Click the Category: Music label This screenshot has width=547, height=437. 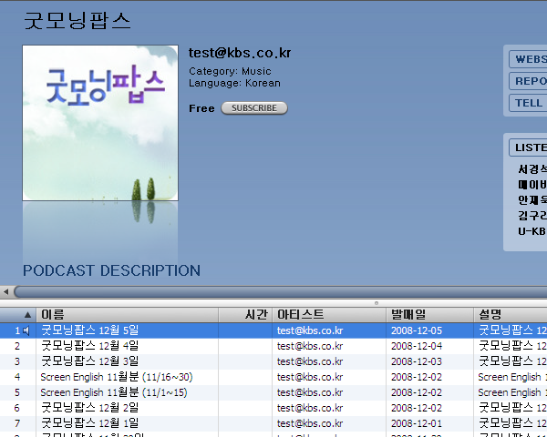point(230,71)
